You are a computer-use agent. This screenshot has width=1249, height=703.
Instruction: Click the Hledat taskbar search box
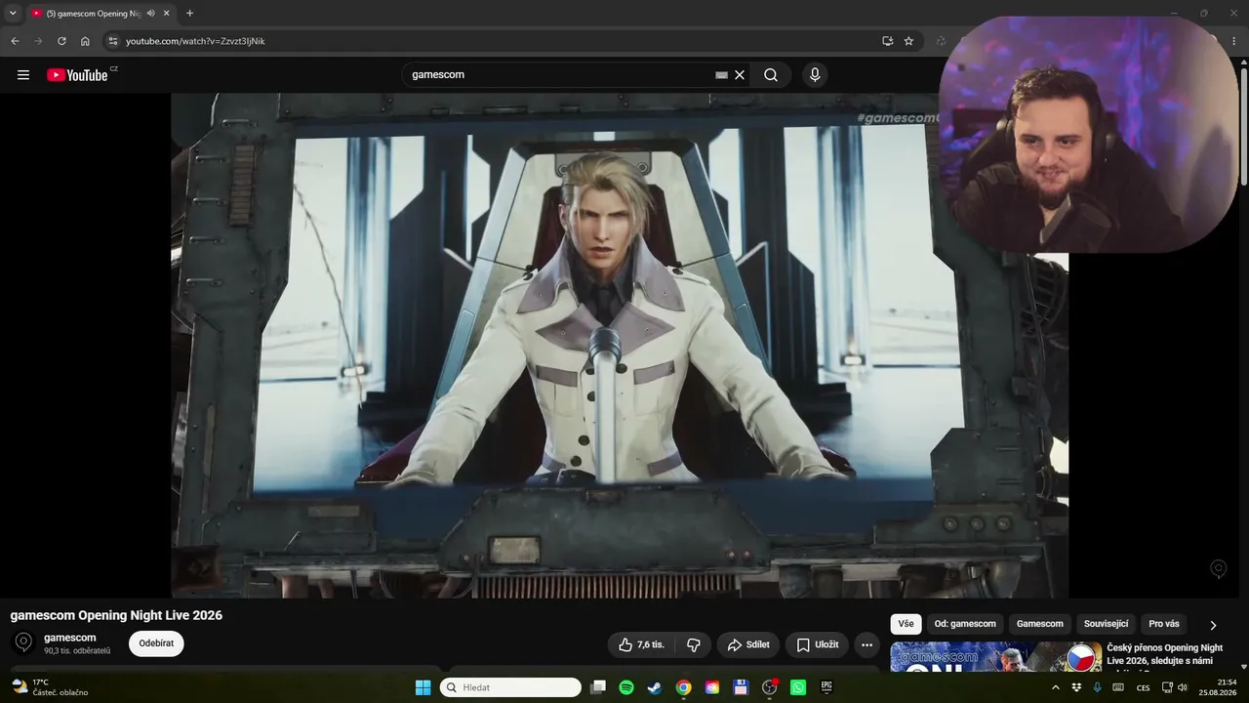tap(510, 687)
